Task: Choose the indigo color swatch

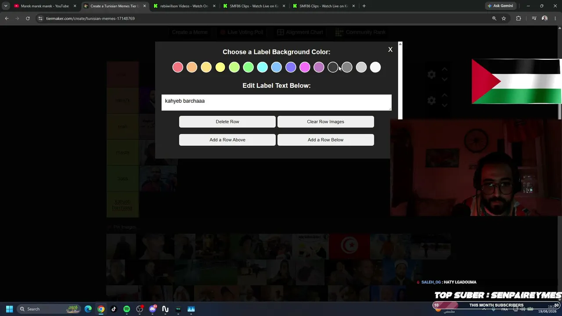Action: [291, 67]
